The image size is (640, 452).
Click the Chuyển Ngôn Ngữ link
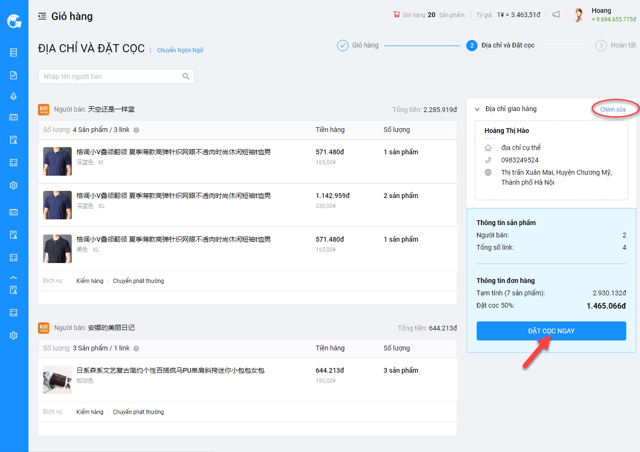point(180,50)
